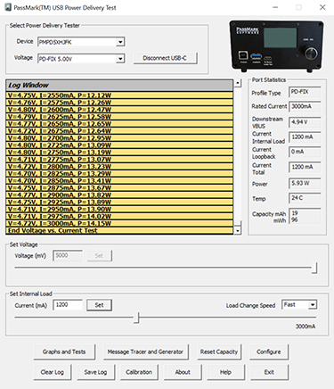Click the Save Log button
The image size is (334, 389).
(95, 372)
